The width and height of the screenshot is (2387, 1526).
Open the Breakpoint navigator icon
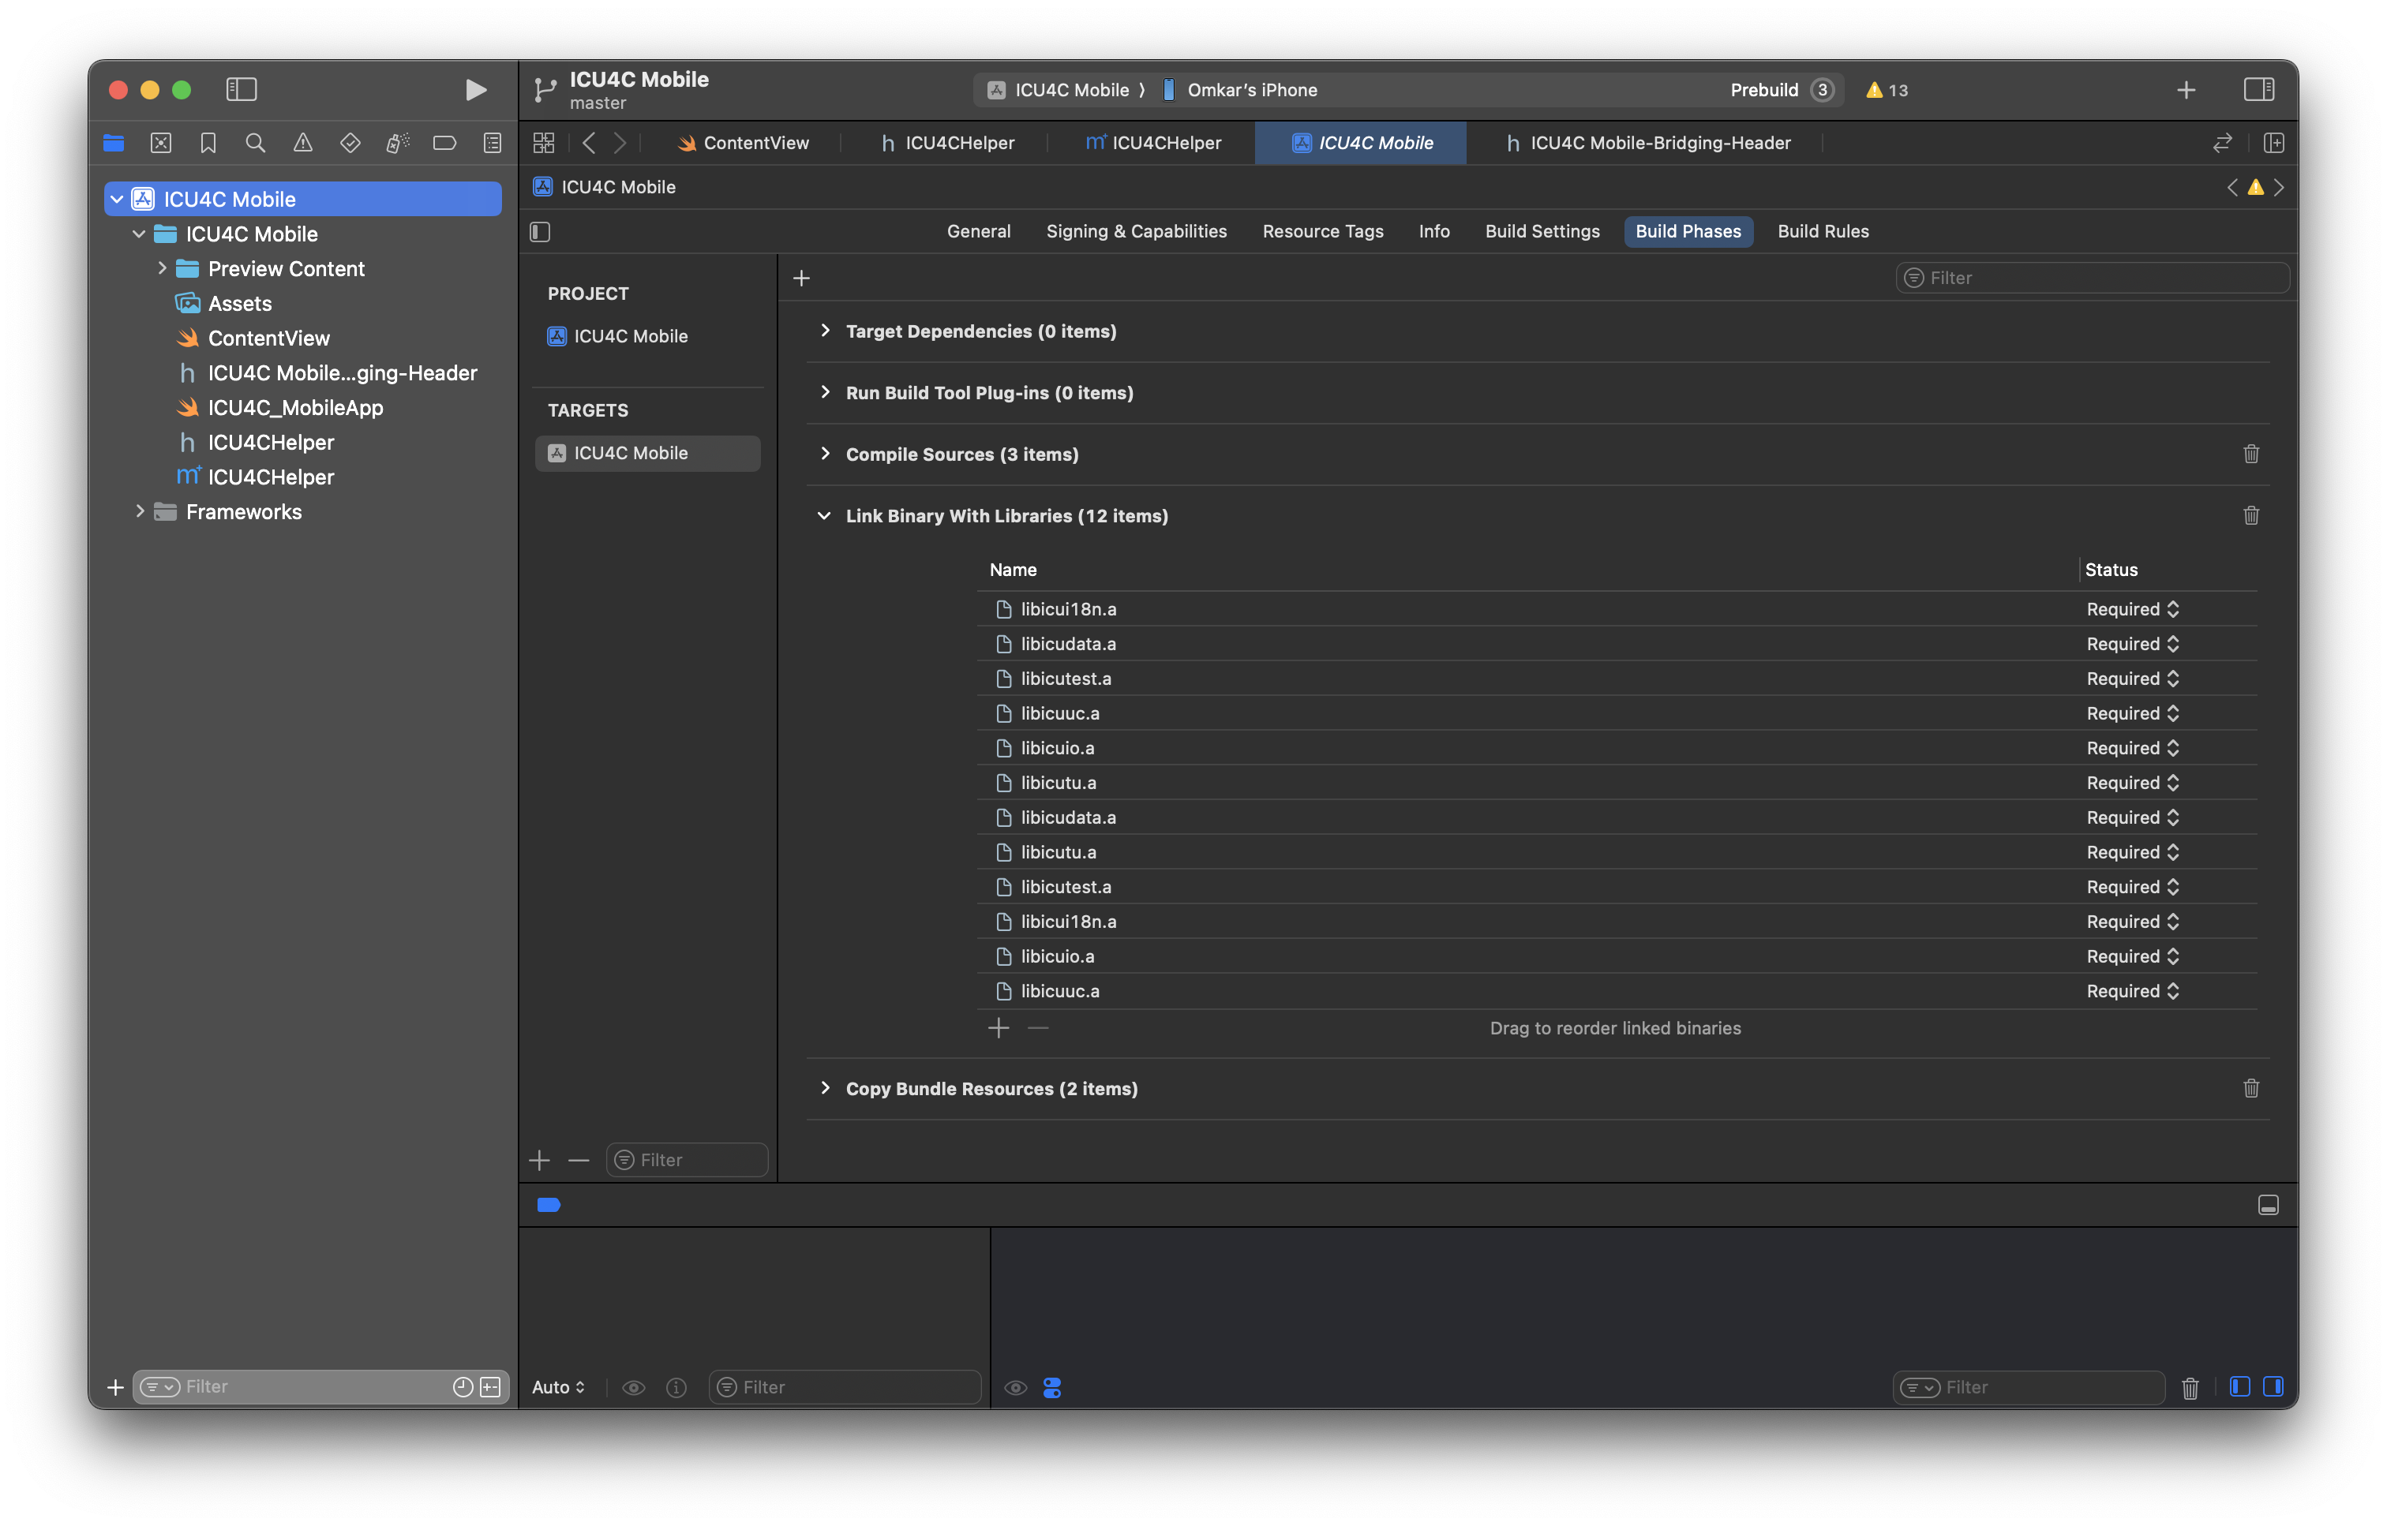(445, 144)
